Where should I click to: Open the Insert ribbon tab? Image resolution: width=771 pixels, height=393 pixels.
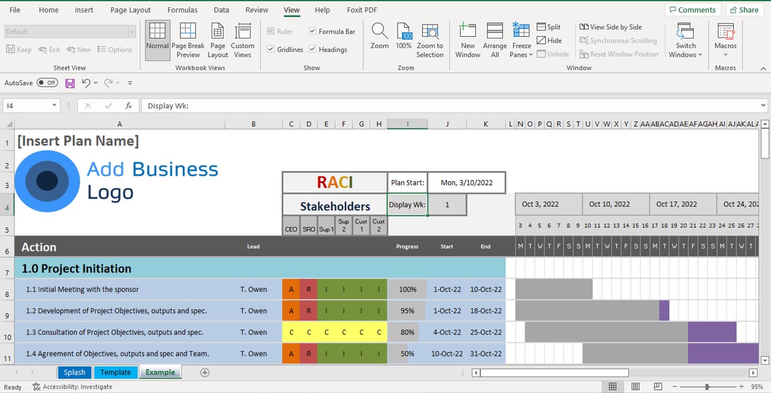pos(84,10)
